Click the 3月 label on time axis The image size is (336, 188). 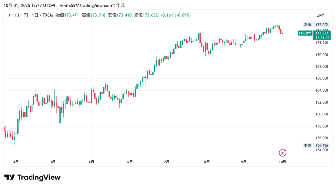pyautogui.click(x=16, y=162)
